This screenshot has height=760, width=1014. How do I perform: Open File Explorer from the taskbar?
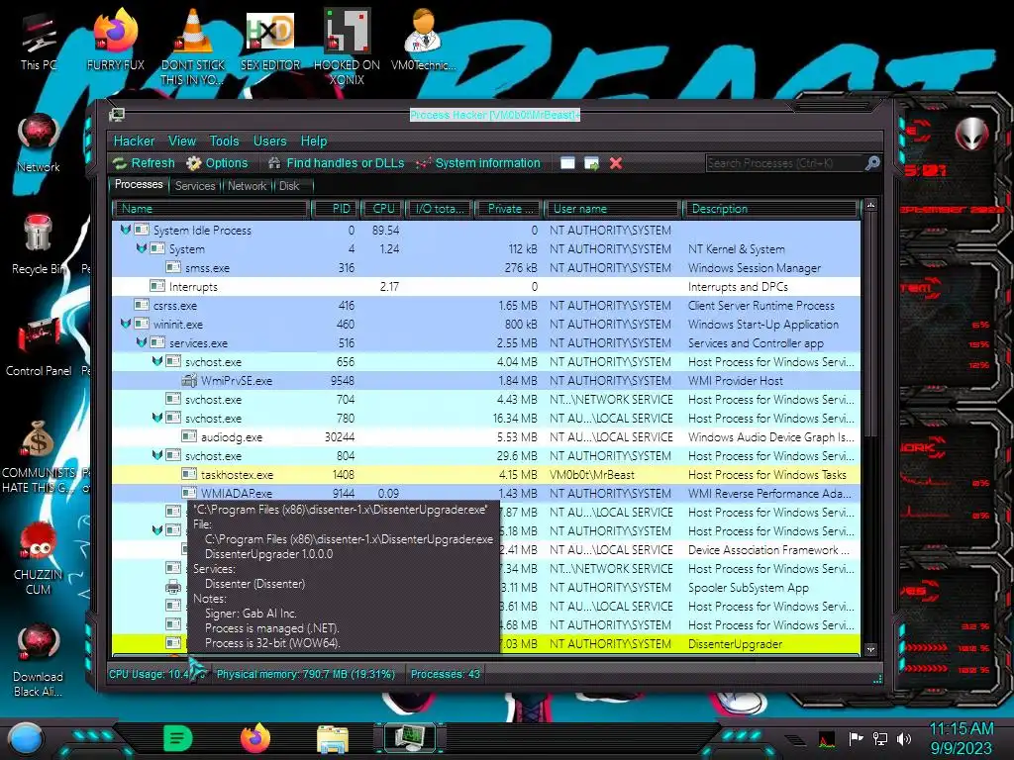tap(333, 738)
